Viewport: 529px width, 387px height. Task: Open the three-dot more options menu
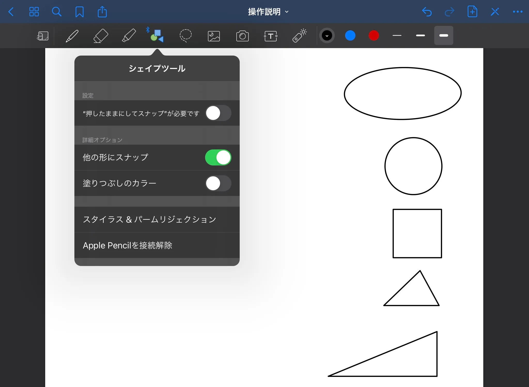tap(517, 12)
